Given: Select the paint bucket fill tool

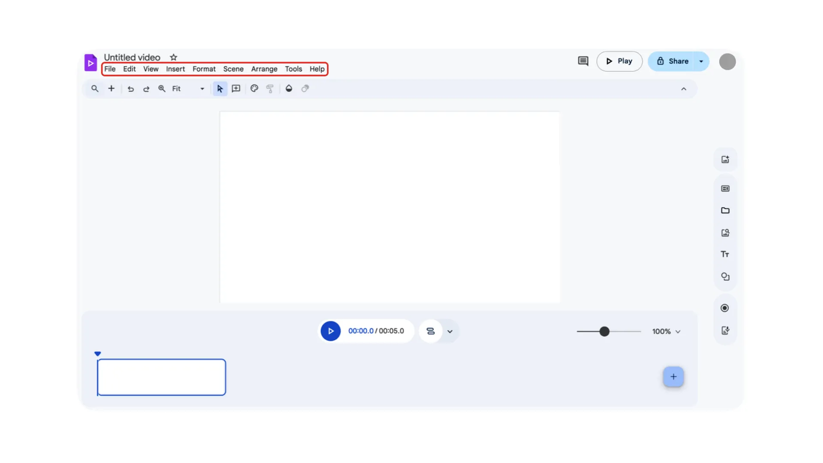Looking at the screenshot, I should pyautogui.click(x=288, y=87).
